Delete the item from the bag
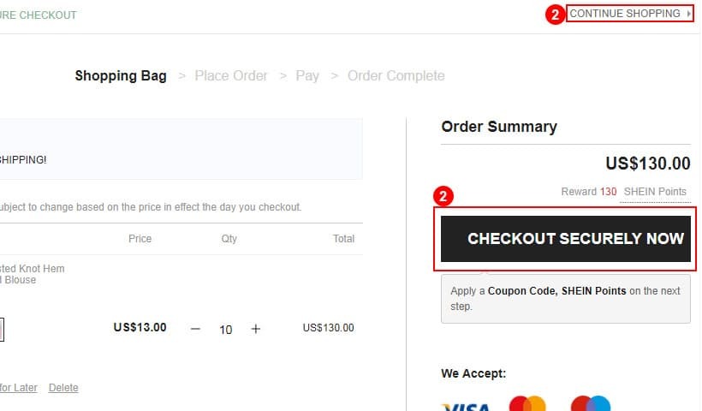This screenshot has height=411, width=702. (63, 388)
